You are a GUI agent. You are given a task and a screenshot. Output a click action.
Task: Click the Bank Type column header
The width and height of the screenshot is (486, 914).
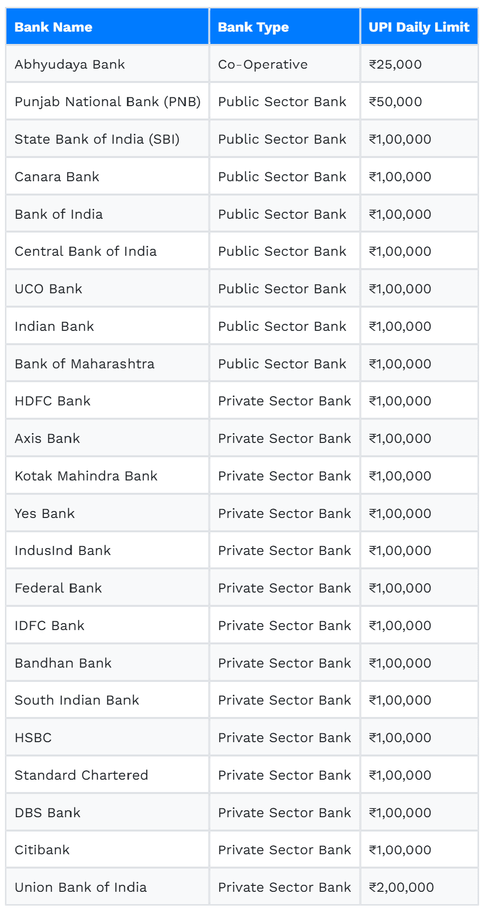pyautogui.click(x=285, y=27)
